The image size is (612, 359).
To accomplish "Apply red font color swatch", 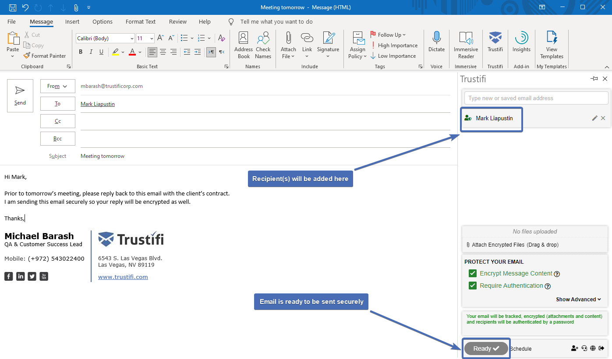I will tap(132, 52).
